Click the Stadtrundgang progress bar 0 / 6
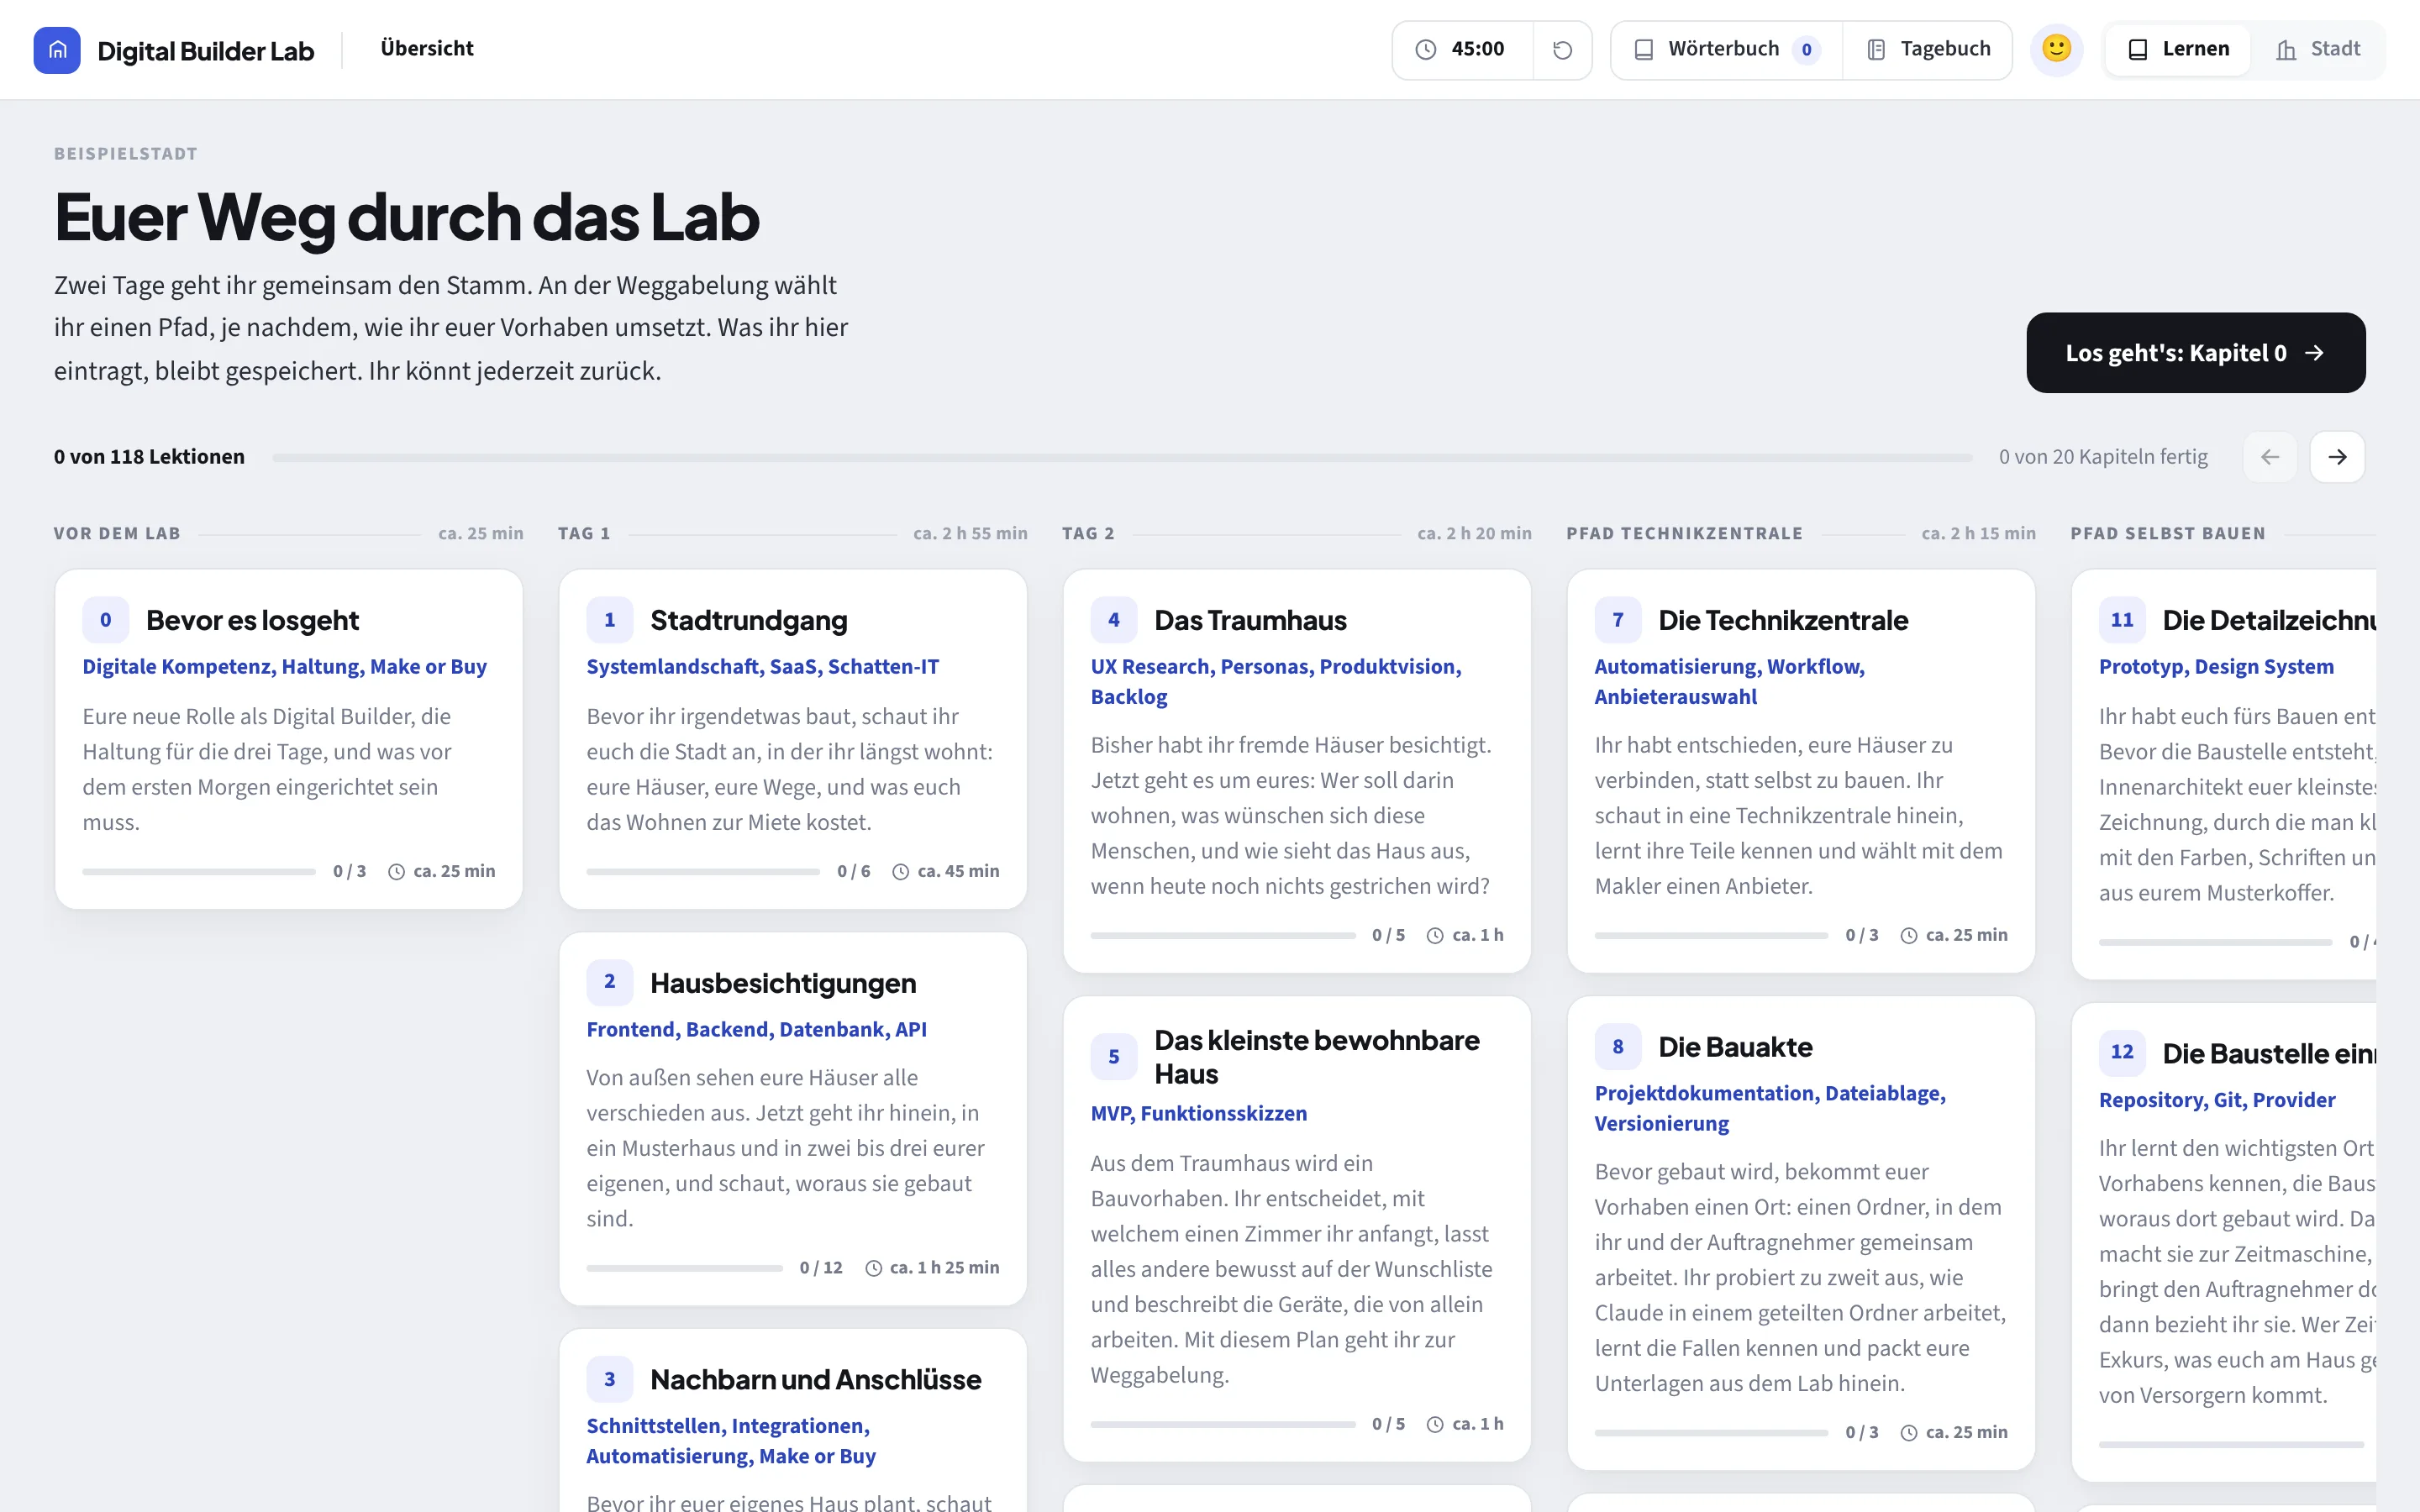2420x1512 pixels. [703, 872]
